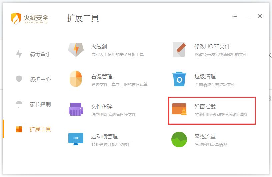This screenshot has width=272, height=177.
Task: Click description 专业人士使用的安全分析工具
Action: 118,55
